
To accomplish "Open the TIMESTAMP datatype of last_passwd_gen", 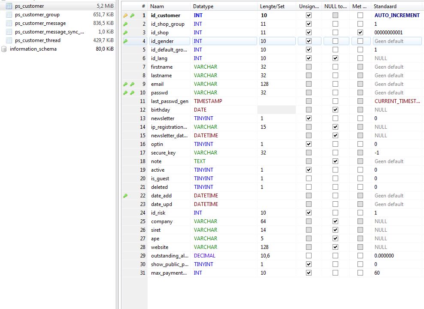I will 208,101.
